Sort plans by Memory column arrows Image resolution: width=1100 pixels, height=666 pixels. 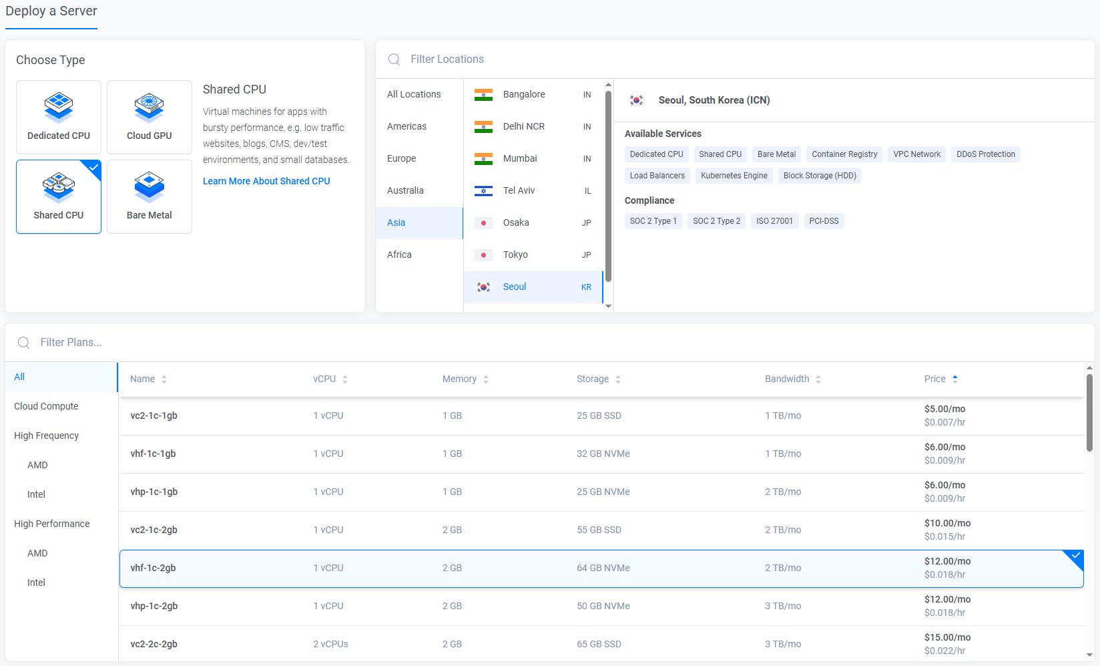click(486, 379)
